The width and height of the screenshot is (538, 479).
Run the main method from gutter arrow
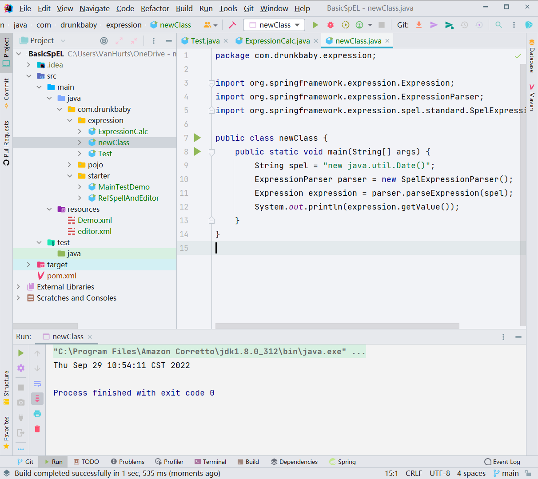198,152
